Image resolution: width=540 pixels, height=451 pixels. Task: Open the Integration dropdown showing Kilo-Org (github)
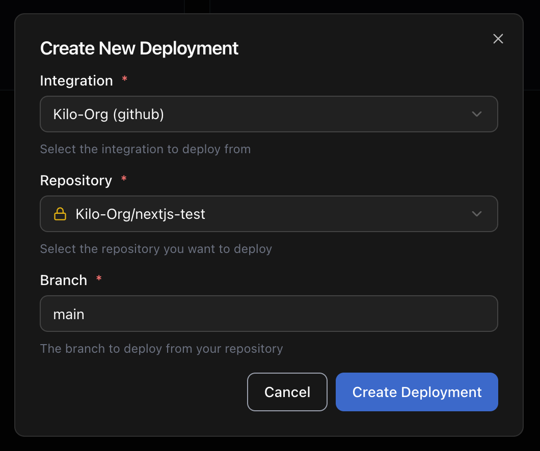[x=269, y=114]
